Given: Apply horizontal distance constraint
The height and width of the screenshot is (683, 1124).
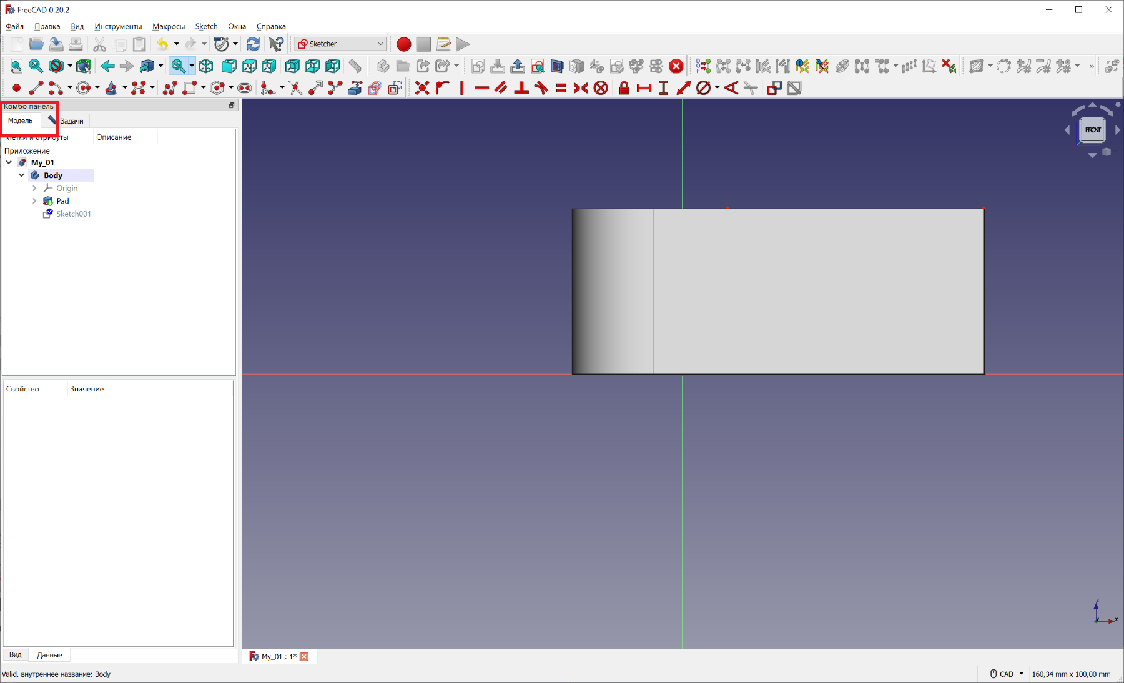Looking at the screenshot, I should pyautogui.click(x=644, y=88).
